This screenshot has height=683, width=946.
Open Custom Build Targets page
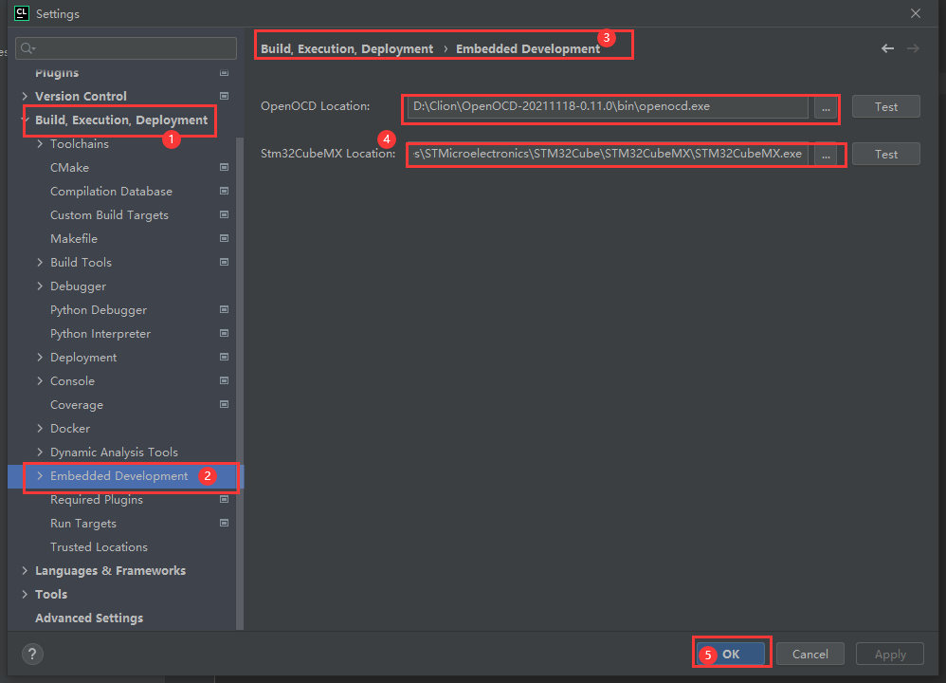click(x=109, y=215)
